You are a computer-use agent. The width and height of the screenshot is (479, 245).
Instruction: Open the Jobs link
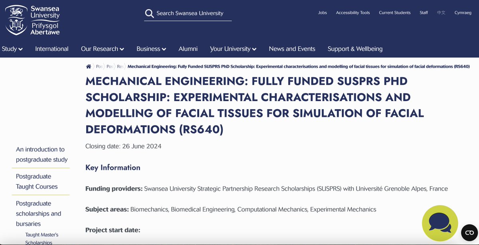tap(323, 13)
